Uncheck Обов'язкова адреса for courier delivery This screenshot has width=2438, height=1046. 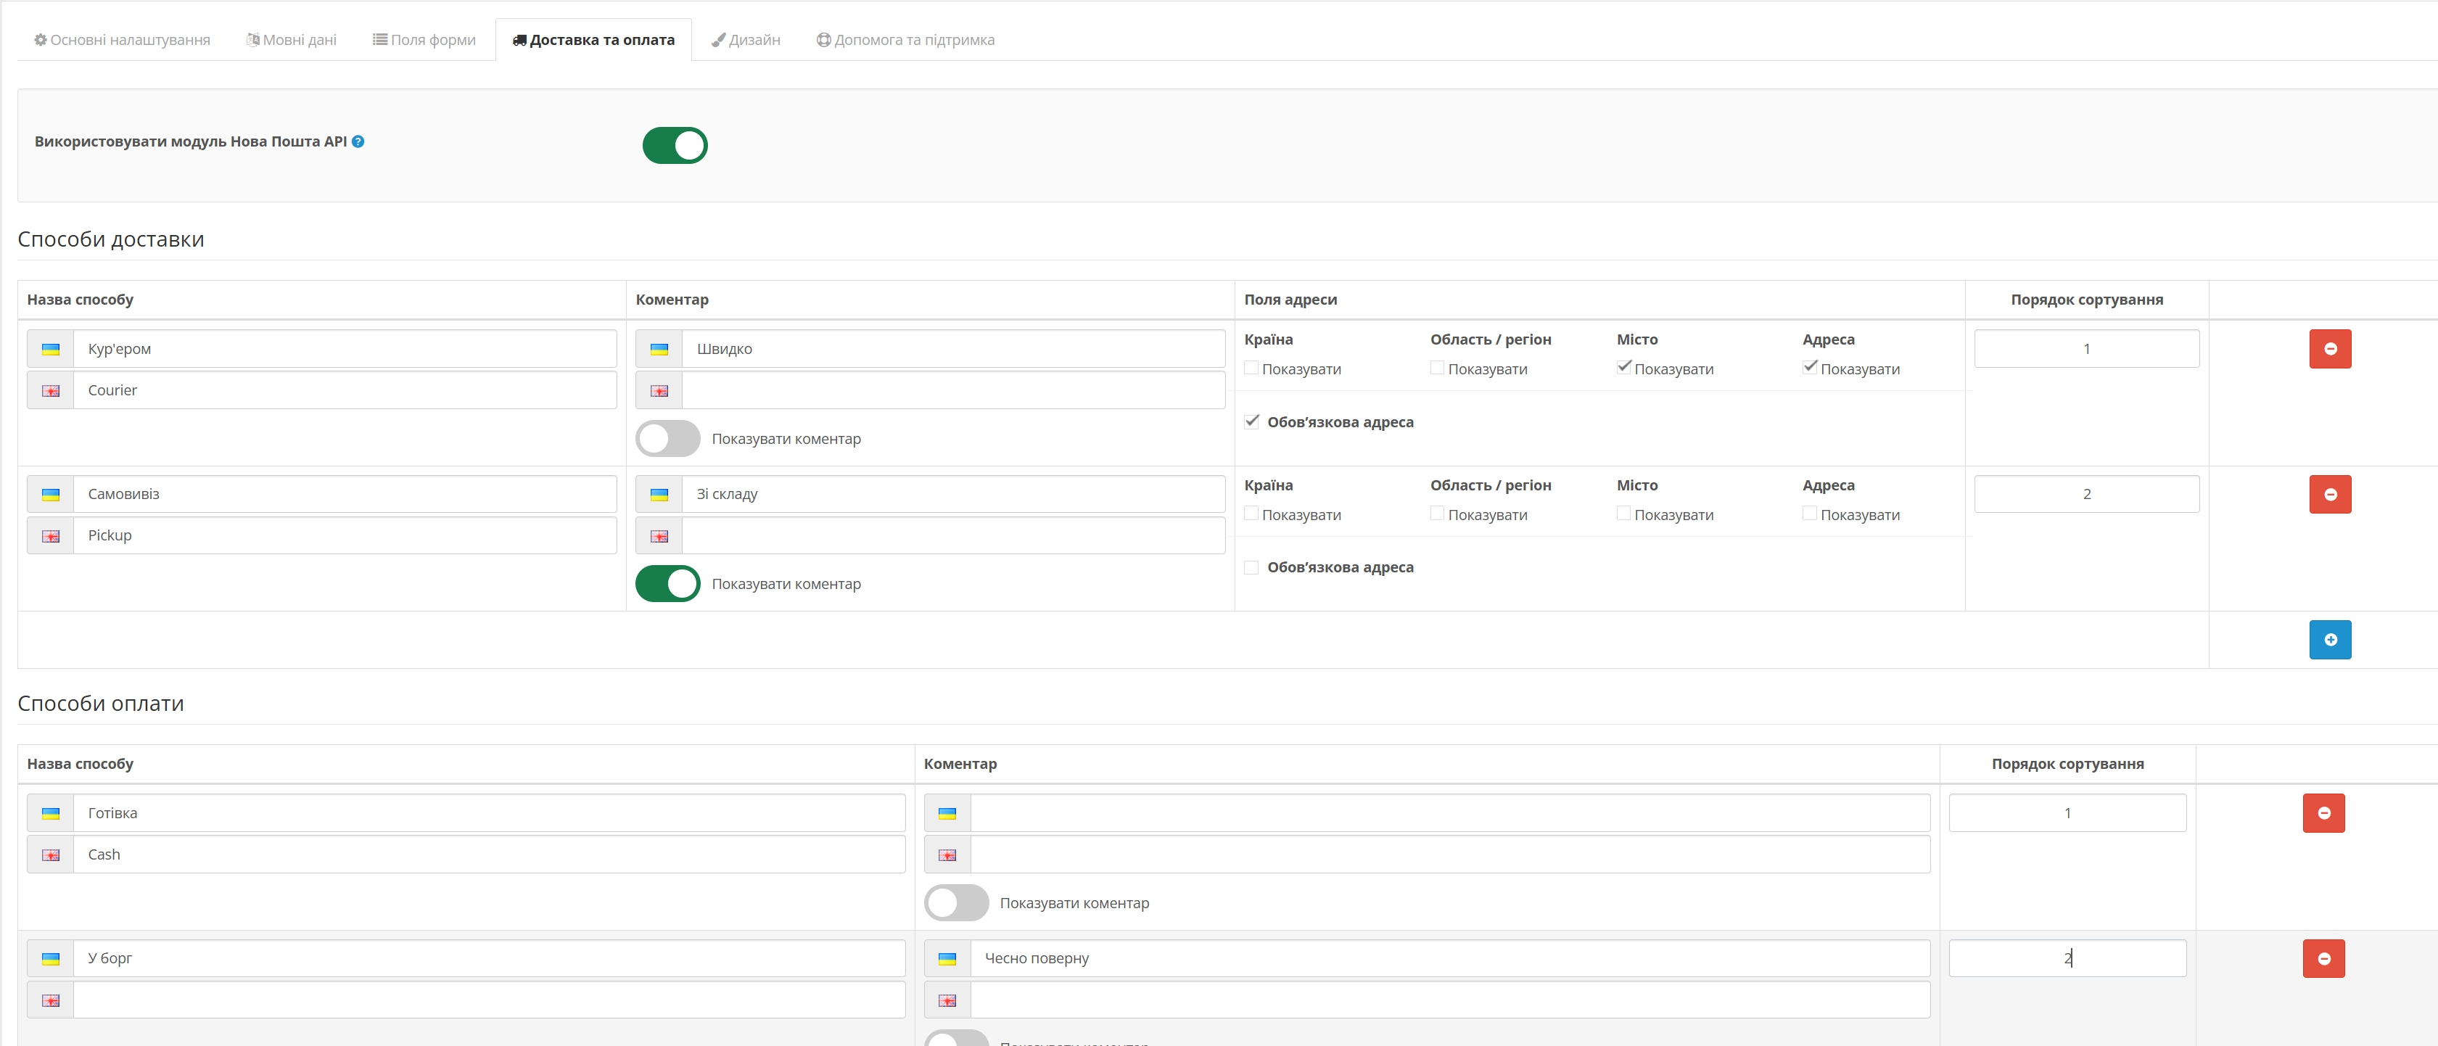click(1252, 421)
